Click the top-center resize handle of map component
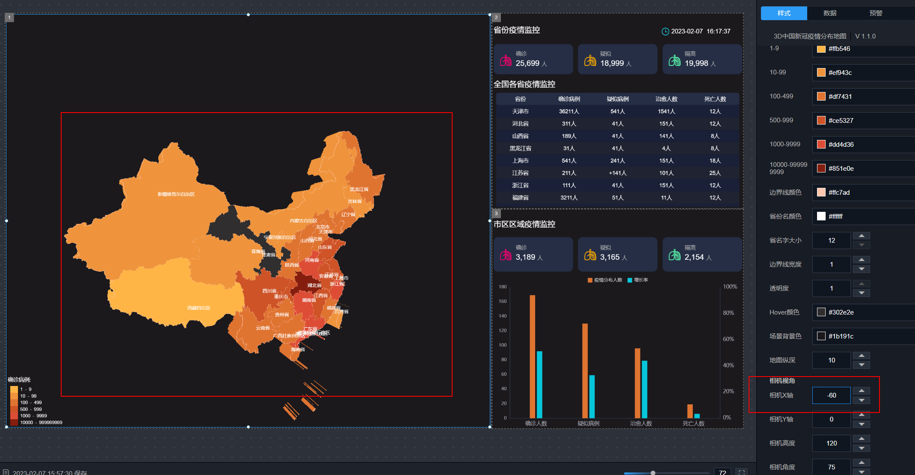 [x=248, y=15]
